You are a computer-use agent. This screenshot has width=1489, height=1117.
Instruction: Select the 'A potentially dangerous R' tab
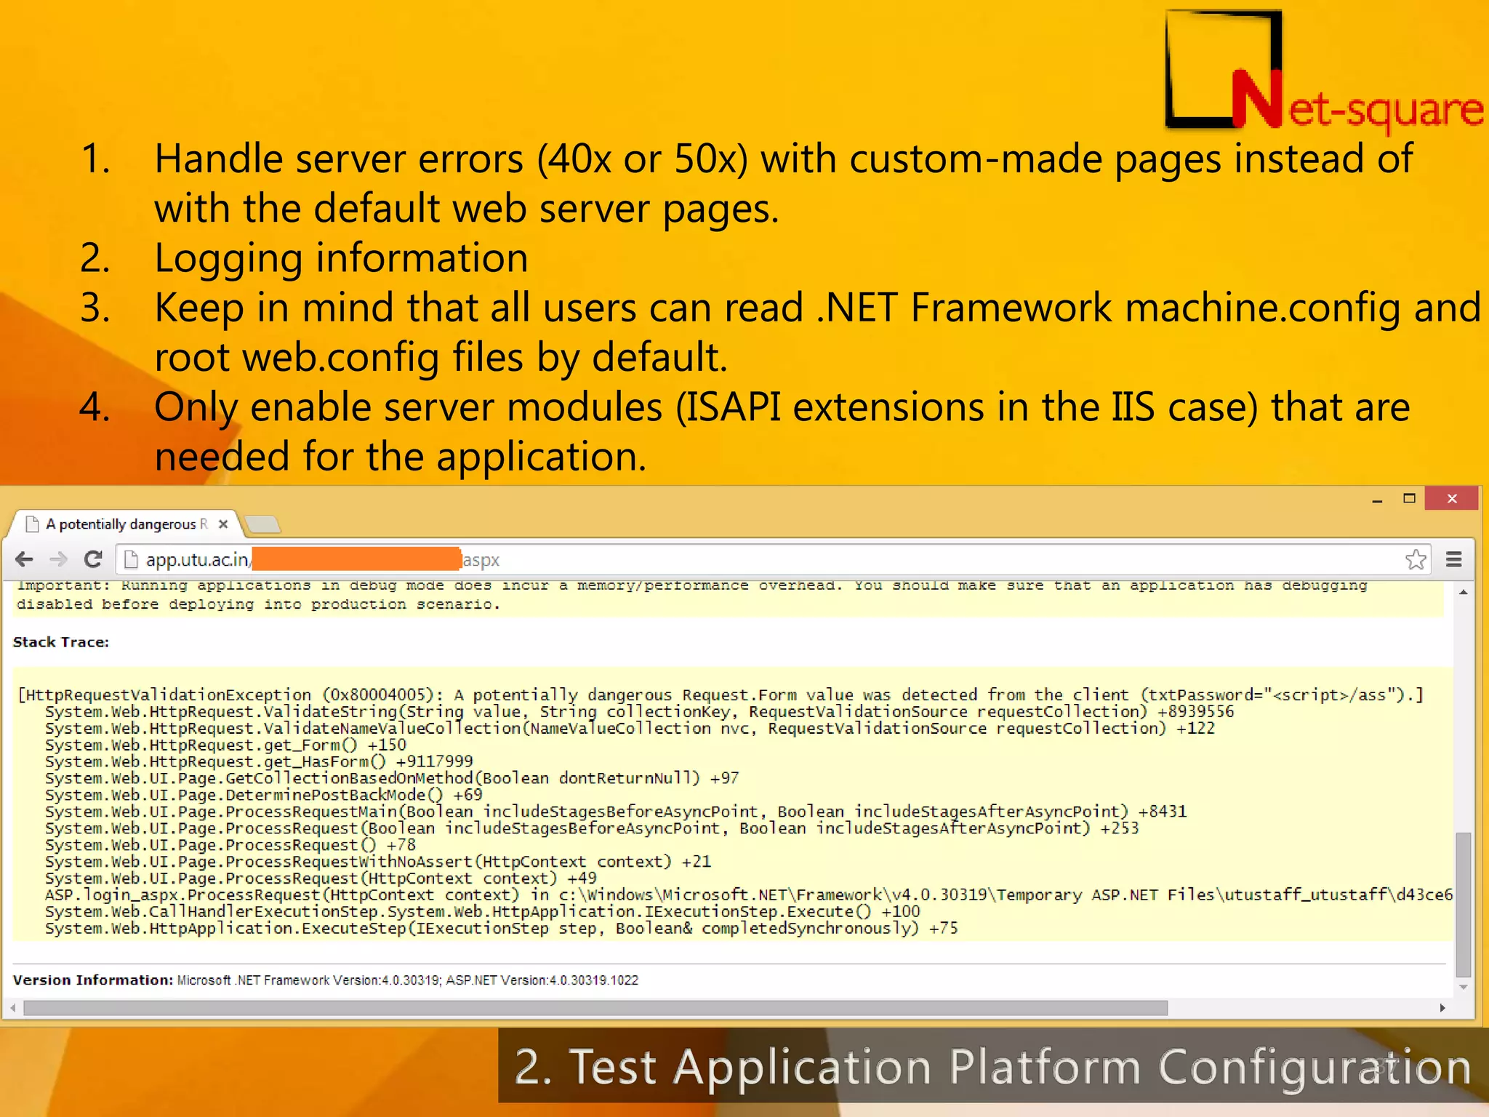[127, 524]
